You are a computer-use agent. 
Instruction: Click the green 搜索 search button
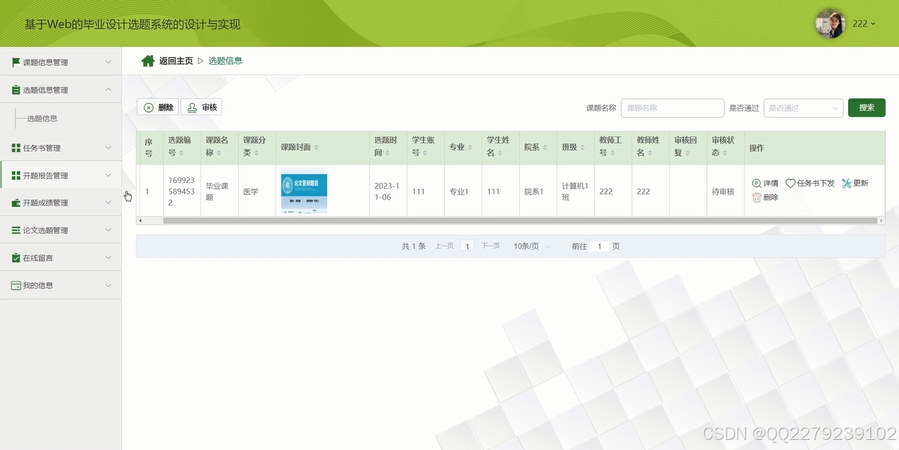pos(866,108)
